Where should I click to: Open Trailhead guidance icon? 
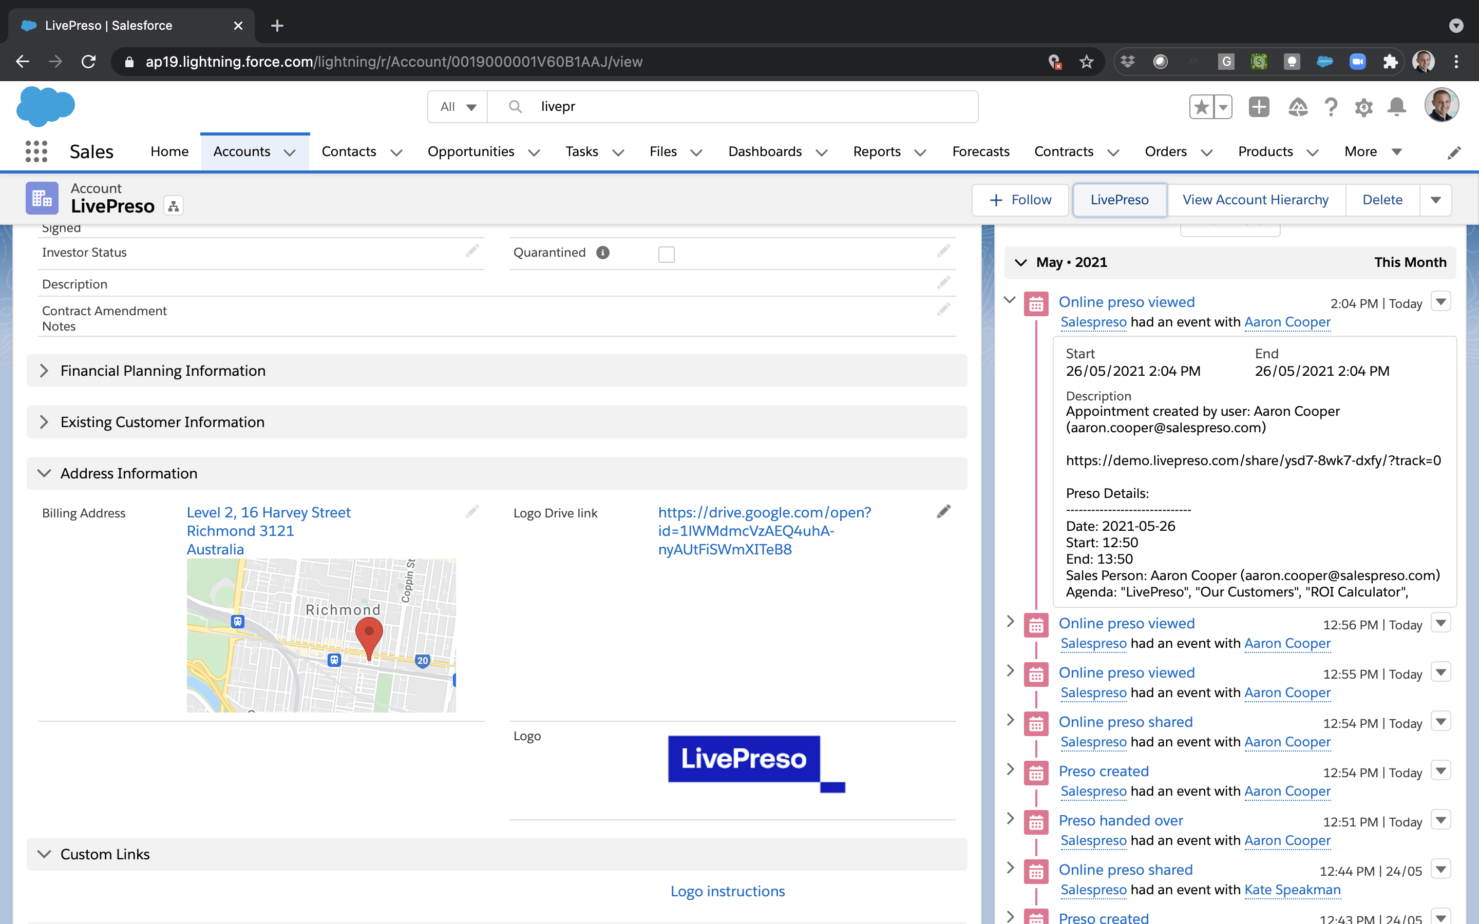1298,107
